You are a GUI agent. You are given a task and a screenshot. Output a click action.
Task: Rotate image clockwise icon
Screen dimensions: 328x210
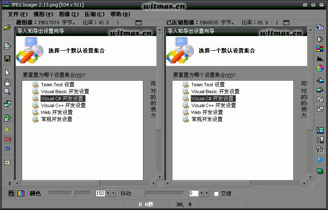coord(320,90)
